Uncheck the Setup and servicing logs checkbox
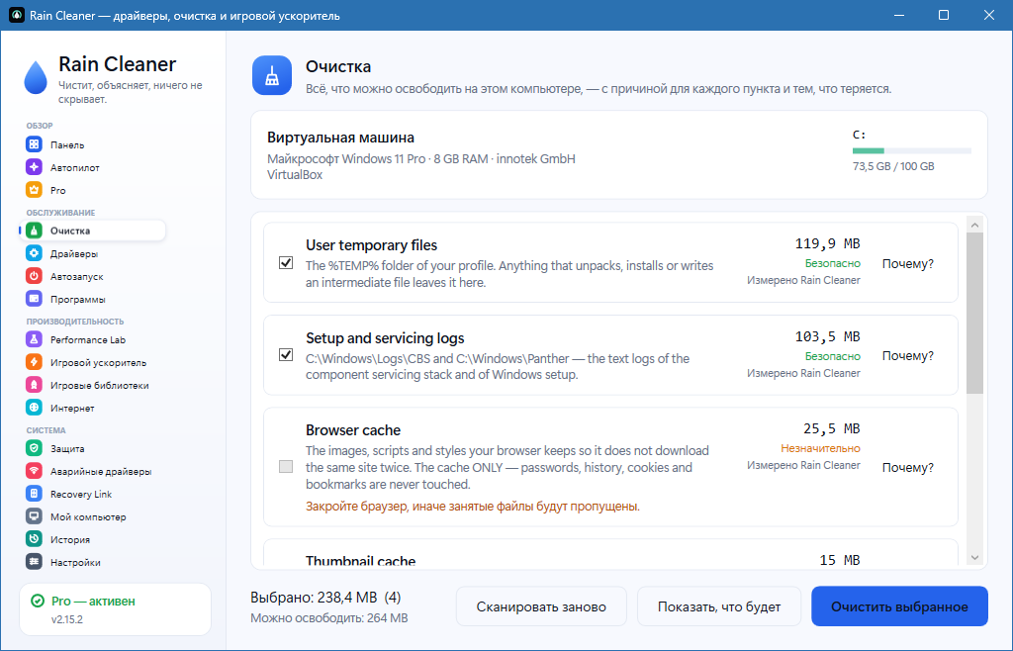Viewport: 1013px width, 651px height. click(286, 355)
